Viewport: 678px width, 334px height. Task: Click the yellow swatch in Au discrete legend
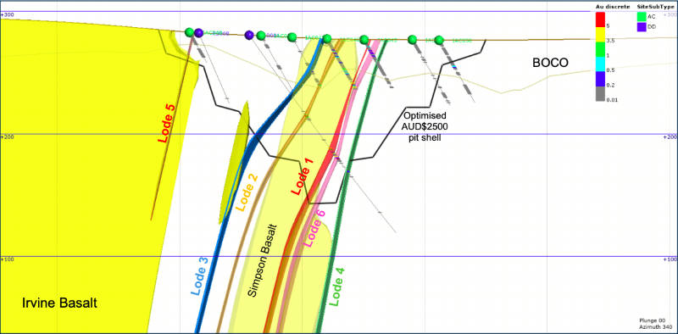coord(600,33)
